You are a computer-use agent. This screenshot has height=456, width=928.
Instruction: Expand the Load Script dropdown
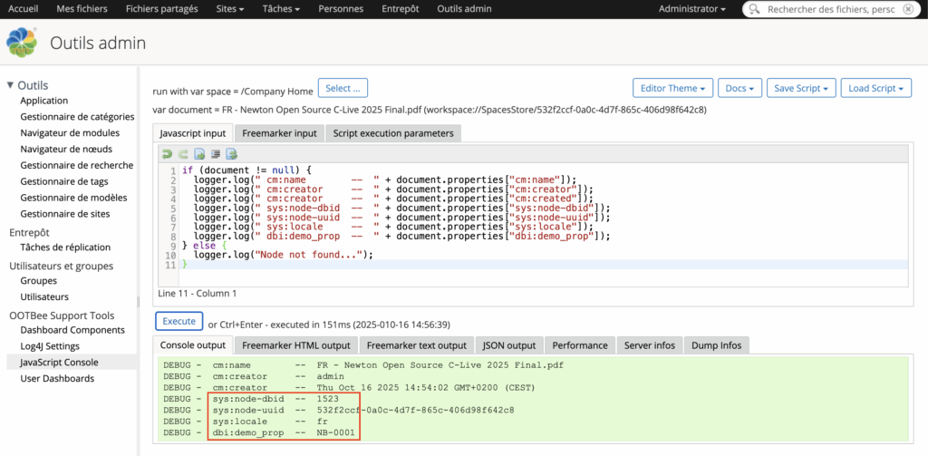tap(875, 88)
